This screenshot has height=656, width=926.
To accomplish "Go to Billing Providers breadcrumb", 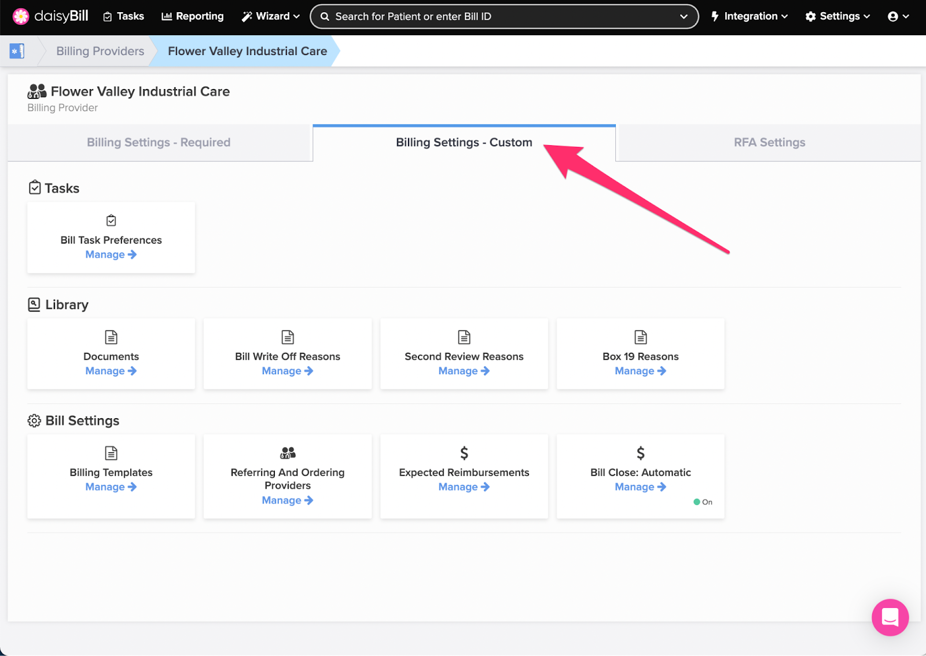I will click(100, 51).
